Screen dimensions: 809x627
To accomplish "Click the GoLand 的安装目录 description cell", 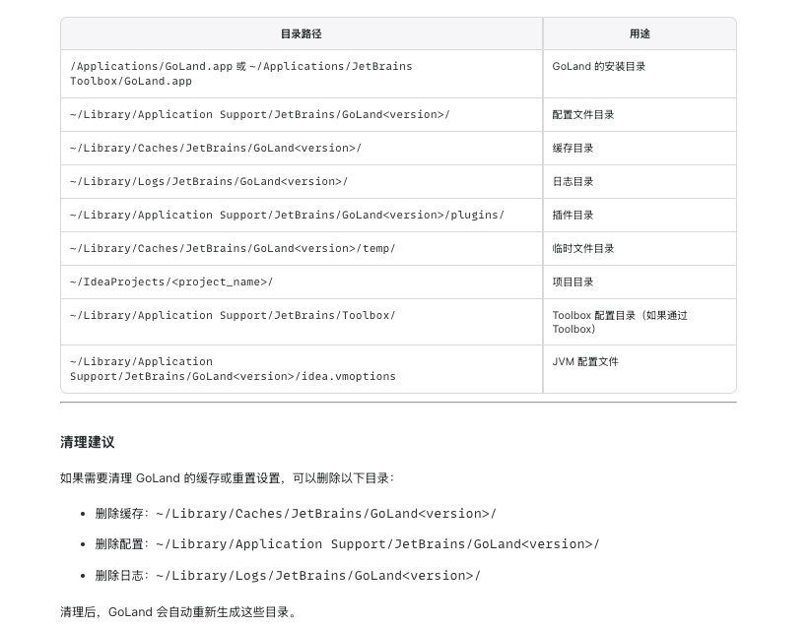I will click(640, 74).
